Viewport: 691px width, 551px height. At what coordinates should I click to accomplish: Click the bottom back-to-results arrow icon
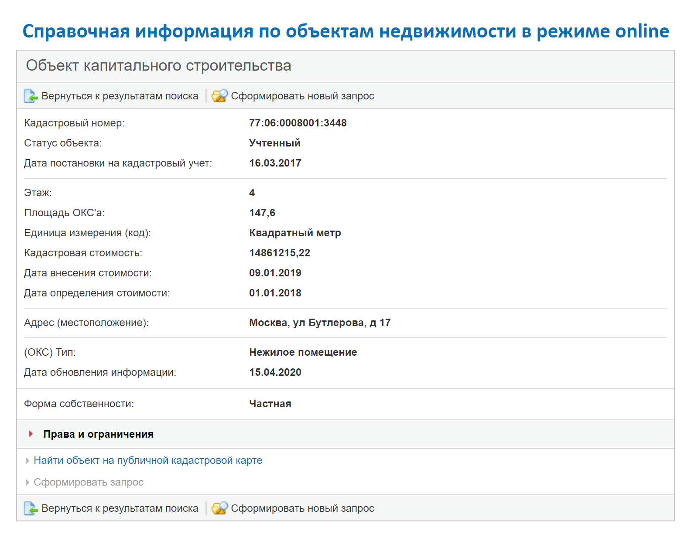[x=31, y=508]
